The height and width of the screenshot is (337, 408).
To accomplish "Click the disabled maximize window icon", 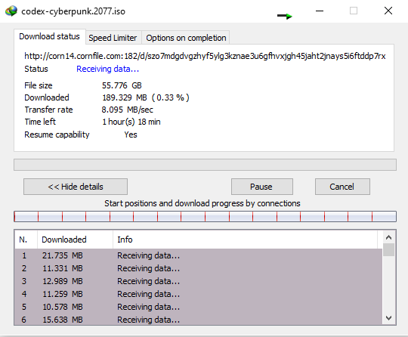I will coord(354,11).
